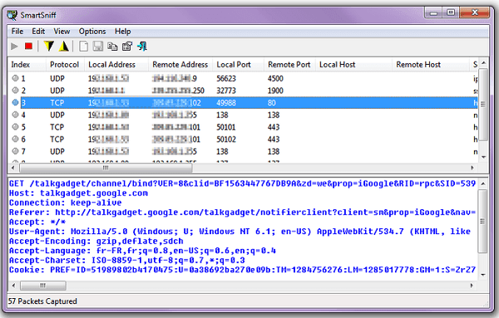Click the packet list scroll up arrow
The height and width of the screenshot is (318, 499).
pyautogui.click(x=483, y=63)
